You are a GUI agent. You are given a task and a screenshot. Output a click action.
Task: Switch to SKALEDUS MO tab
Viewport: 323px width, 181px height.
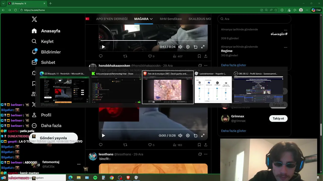coord(200,19)
